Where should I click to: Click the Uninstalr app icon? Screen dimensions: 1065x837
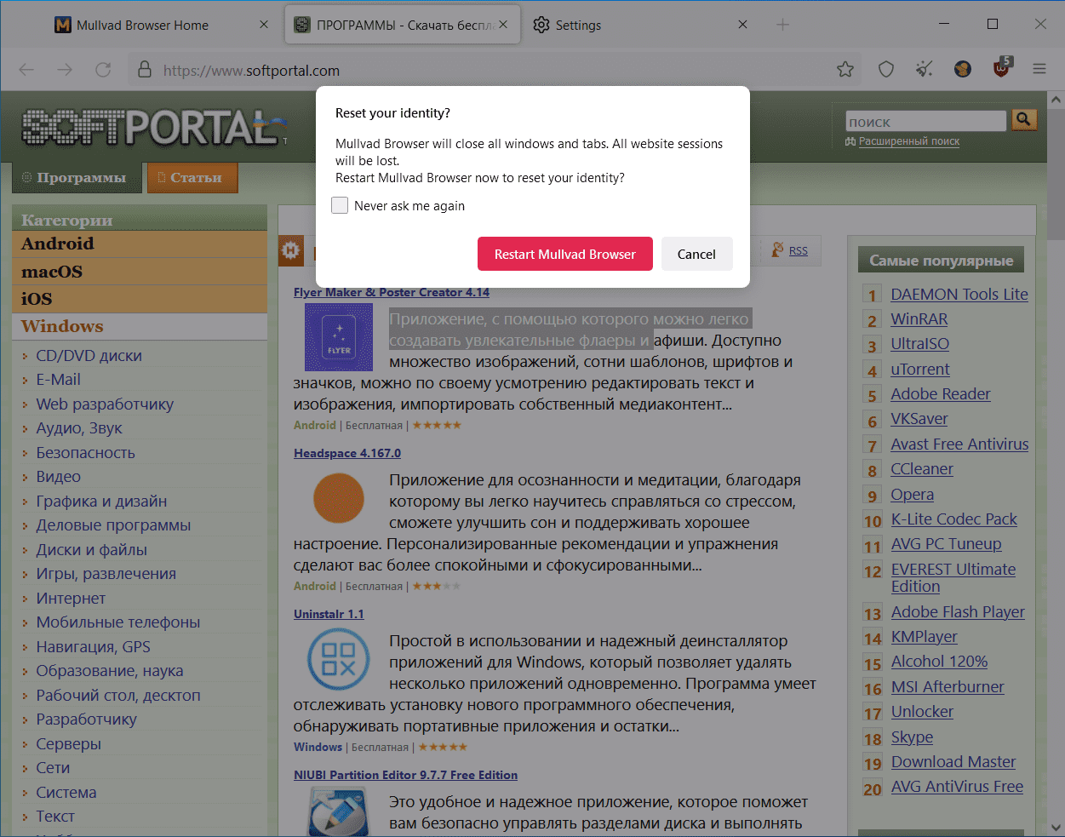pyautogui.click(x=339, y=659)
